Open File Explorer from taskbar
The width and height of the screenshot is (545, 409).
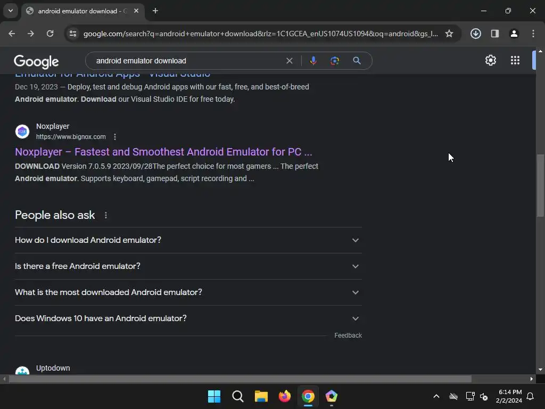(261, 396)
